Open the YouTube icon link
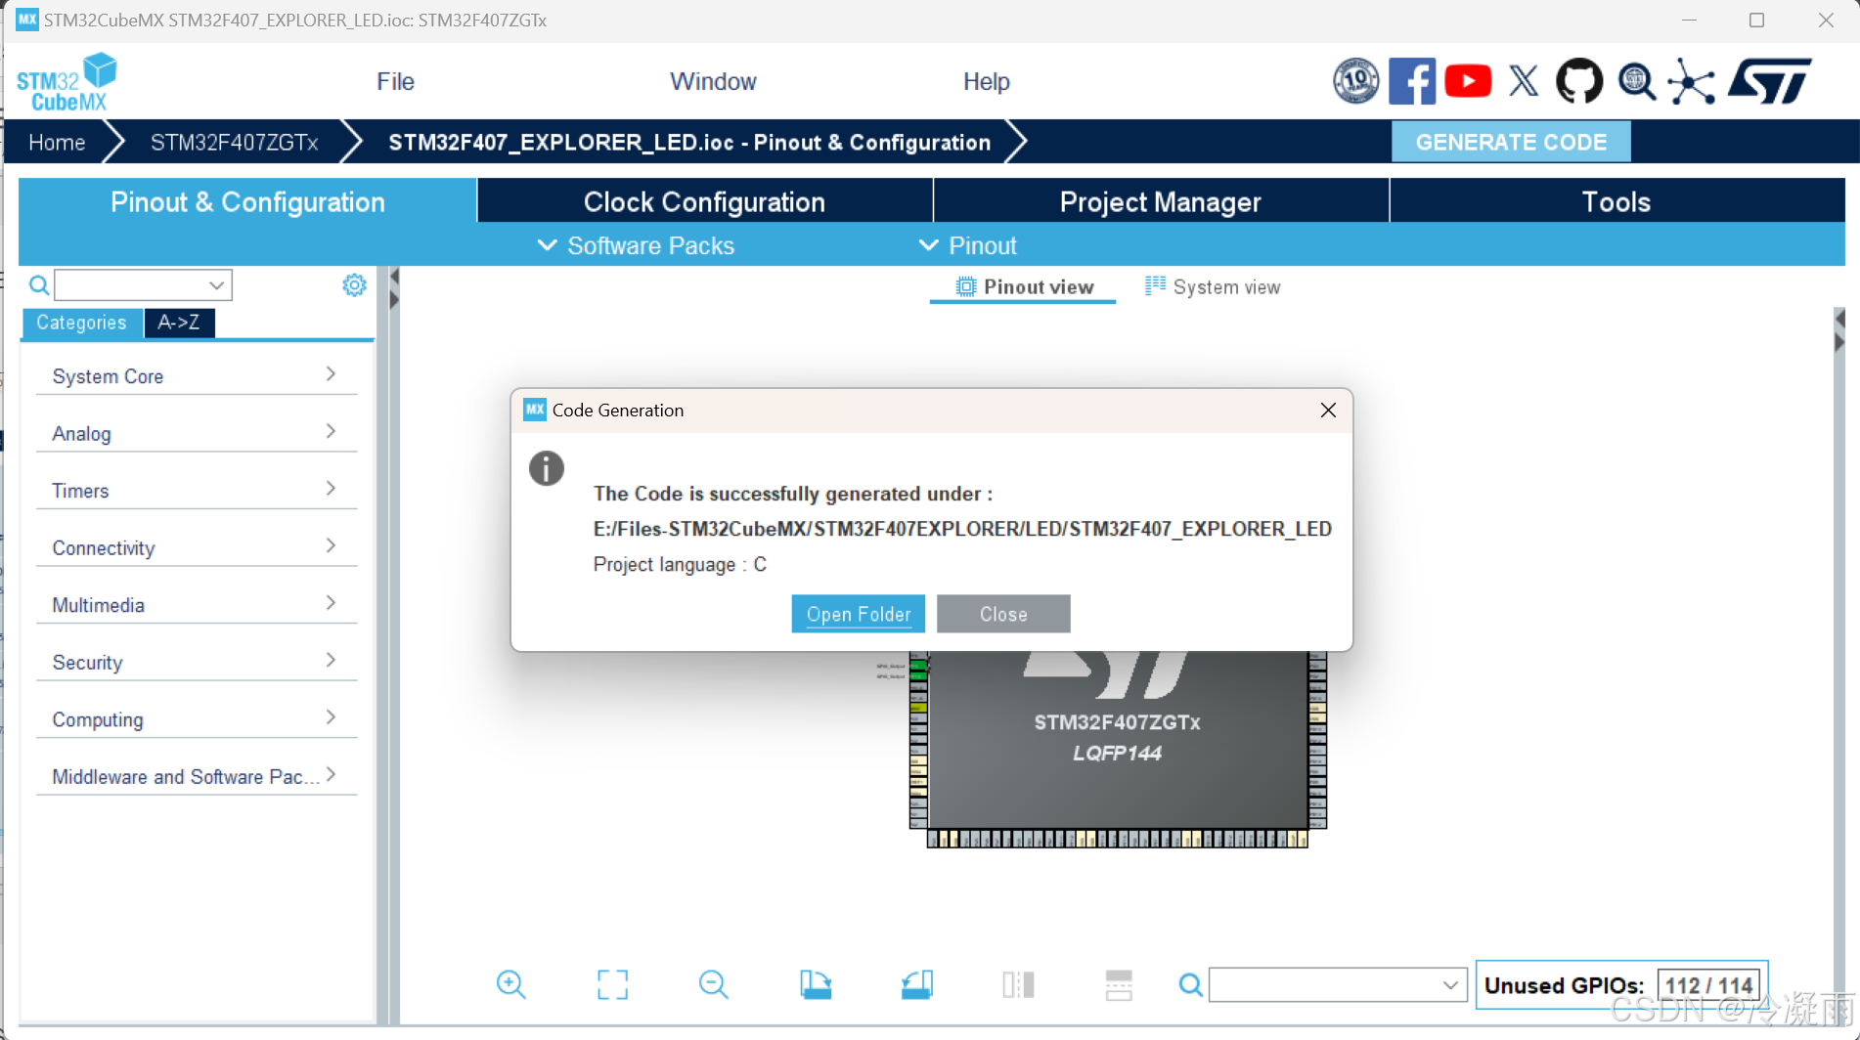This screenshot has width=1860, height=1040. tap(1468, 81)
